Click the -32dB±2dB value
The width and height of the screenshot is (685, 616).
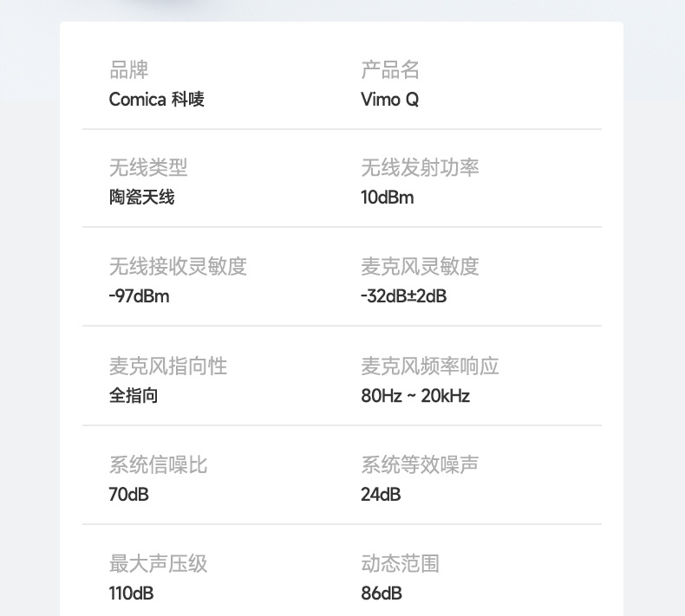[403, 296]
